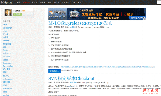Select the SQL category in sidebar
161x96 pixels.
tap(5, 47)
